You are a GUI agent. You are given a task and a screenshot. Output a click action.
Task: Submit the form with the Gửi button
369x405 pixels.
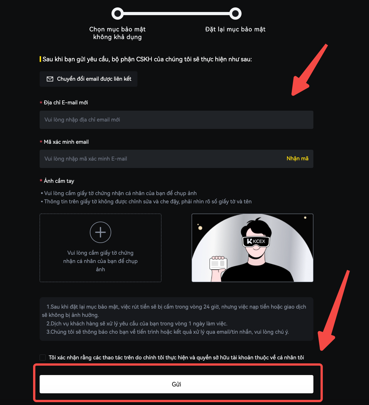click(x=177, y=384)
